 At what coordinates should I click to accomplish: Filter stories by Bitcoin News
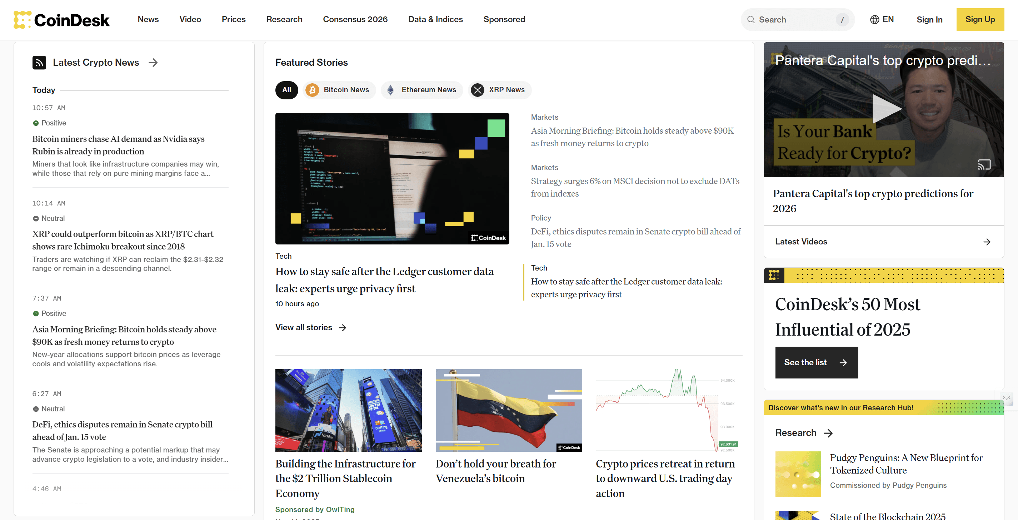[x=339, y=90]
